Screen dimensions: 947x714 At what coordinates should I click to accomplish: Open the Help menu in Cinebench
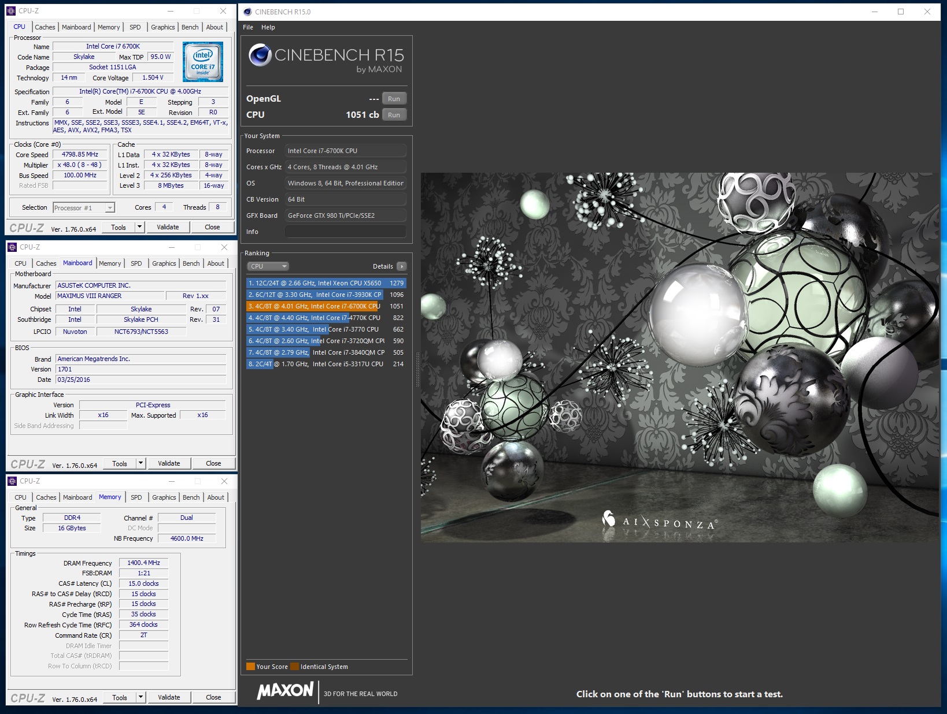268,27
